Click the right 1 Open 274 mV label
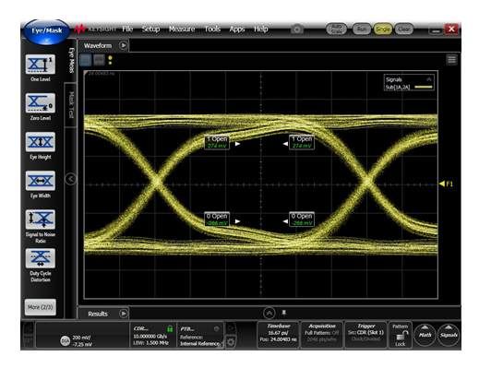This screenshot has width=491, height=380. coord(302,142)
